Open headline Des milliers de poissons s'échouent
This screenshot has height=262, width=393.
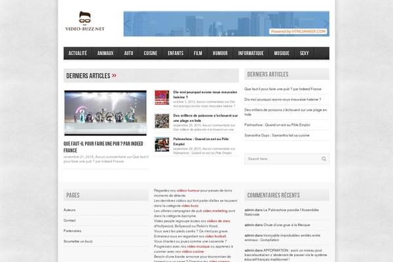point(205,118)
